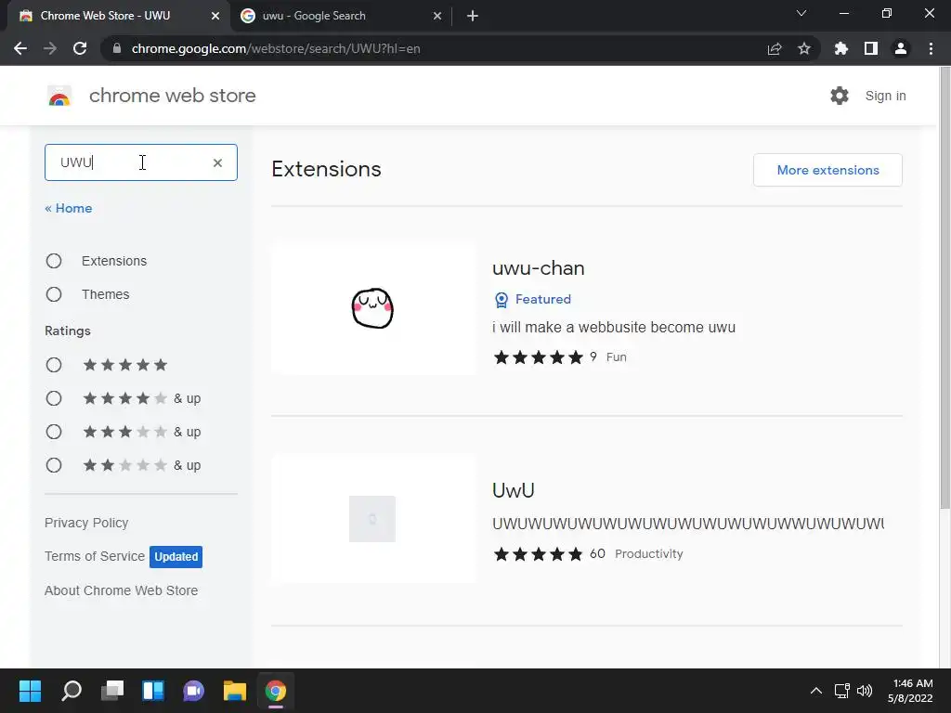The width and height of the screenshot is (951, 713).
Task: Switch to the Chrome Web Store - UWU tab
Action: (x=118, y=16)
